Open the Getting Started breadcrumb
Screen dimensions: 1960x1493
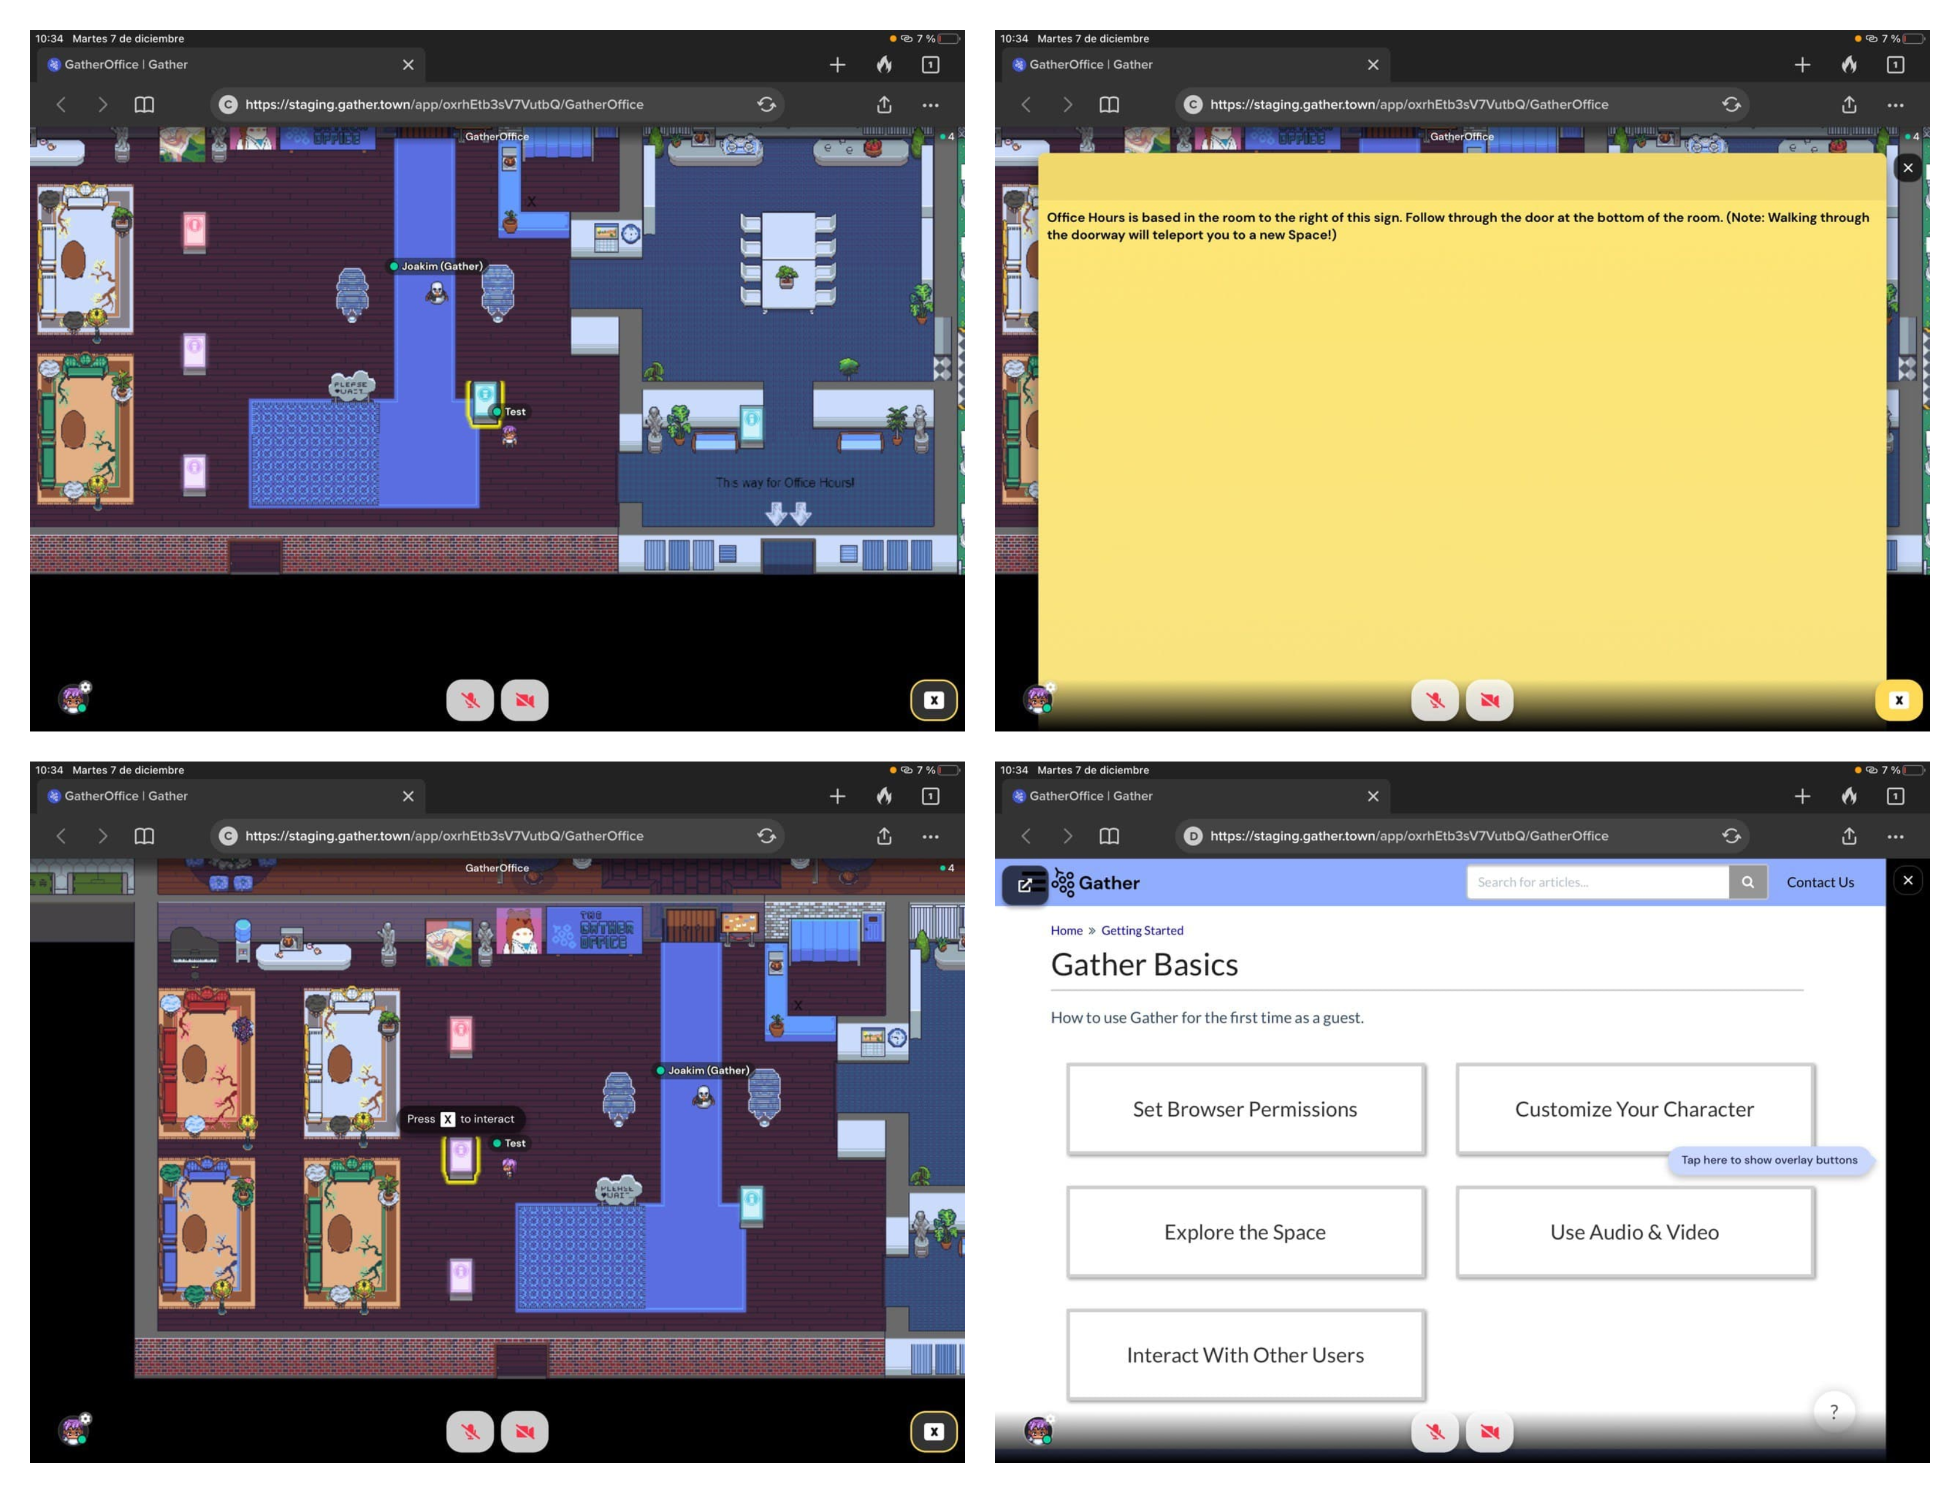tap(1142, 930)
